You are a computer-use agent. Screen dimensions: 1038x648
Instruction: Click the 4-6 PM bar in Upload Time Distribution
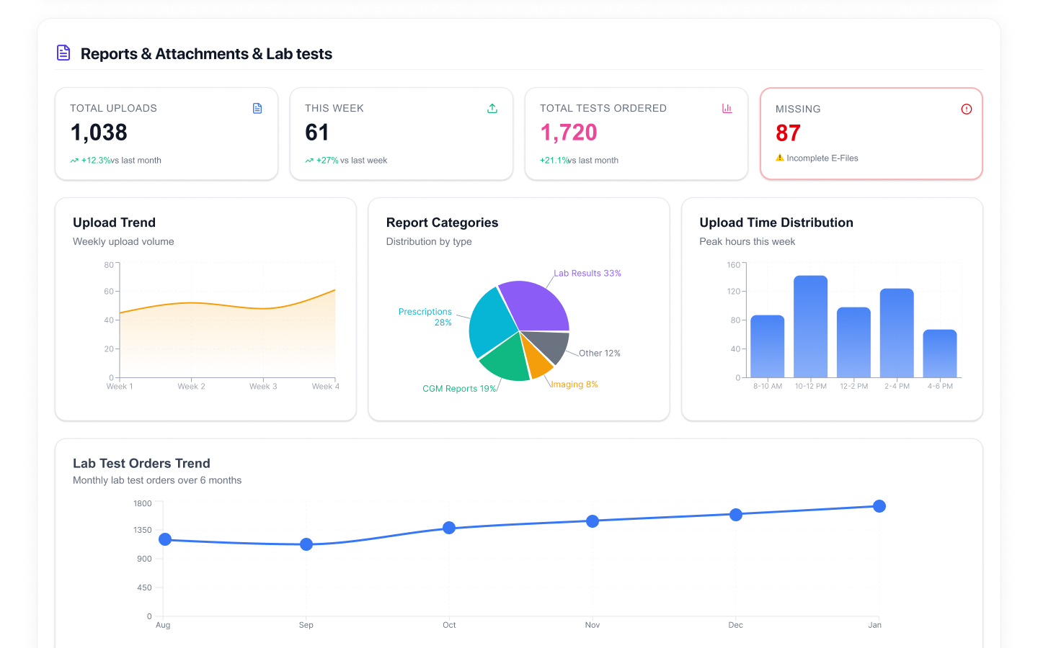pyautogui.click(x=940, y=354)
